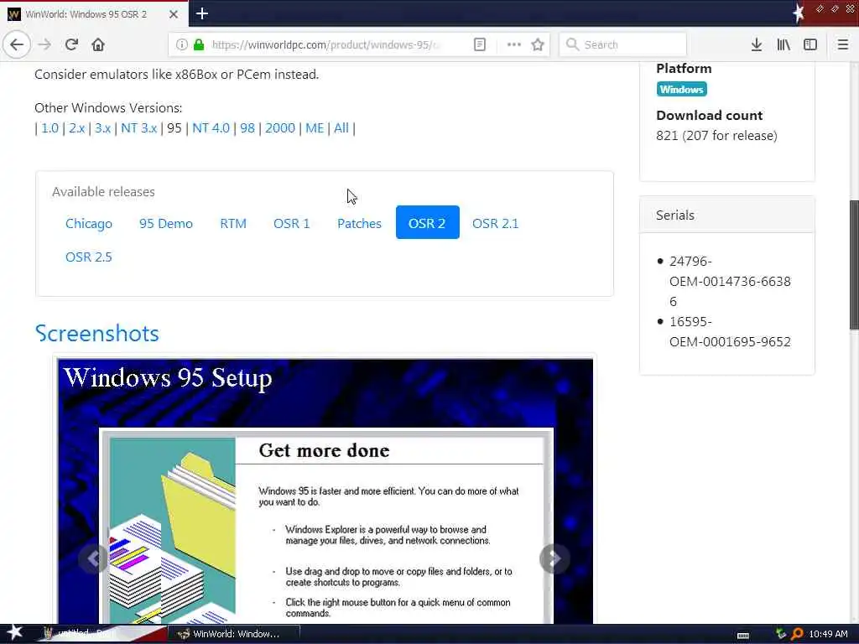The height and width of the screenshot is (644, 859).
Task: Select the 95 Demo release
Action: tap(166, 223)
